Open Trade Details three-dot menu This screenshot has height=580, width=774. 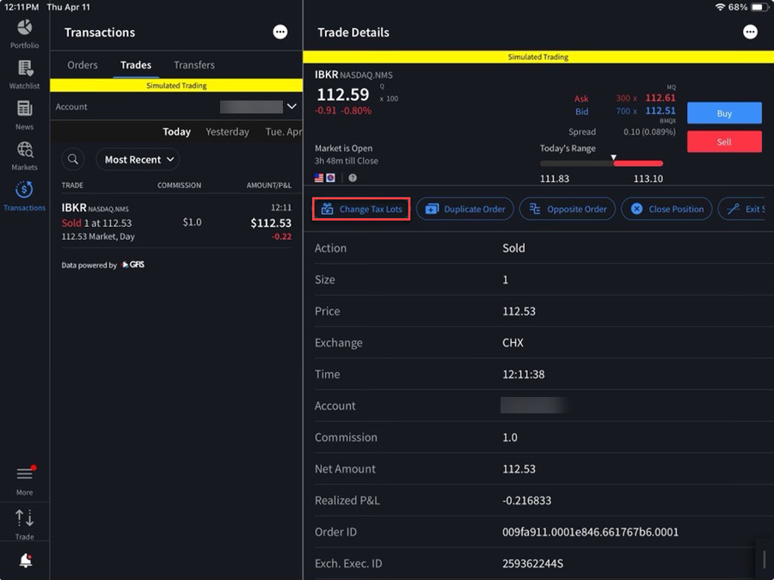click(751, 32)
